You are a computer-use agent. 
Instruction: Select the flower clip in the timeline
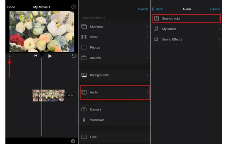[49, 95]
